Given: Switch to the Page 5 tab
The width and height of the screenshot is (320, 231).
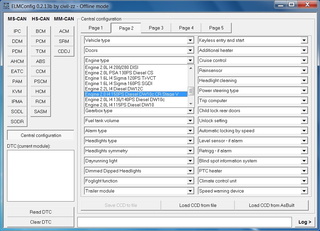Looking at the screenshot, I should click(216, 28).
